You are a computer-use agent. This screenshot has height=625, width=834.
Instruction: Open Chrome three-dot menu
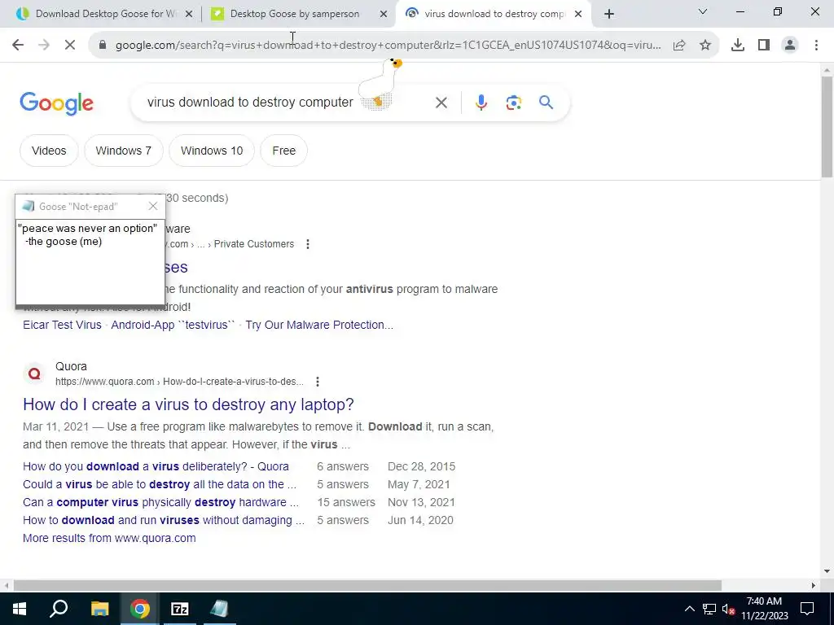[816, 46]
